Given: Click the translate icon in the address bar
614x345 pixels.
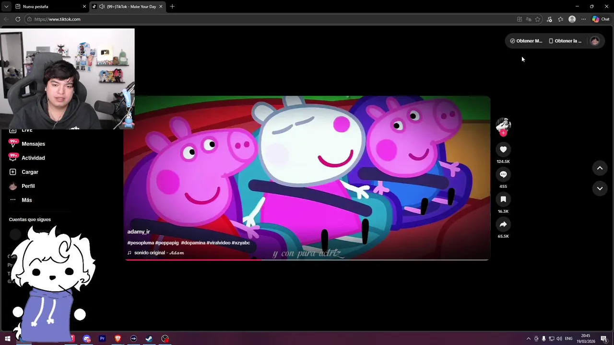Looking at the screenshot, I should (529, 19).
